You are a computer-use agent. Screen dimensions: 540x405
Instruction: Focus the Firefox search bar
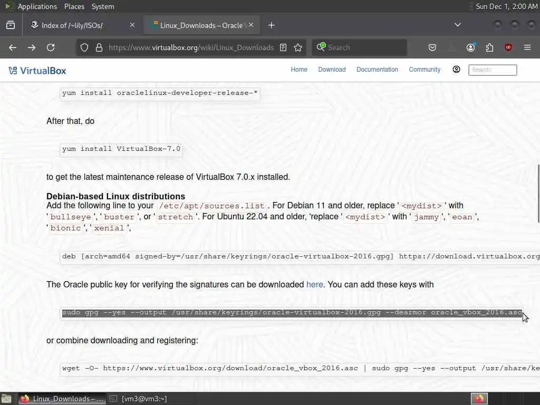coord(360,47)
